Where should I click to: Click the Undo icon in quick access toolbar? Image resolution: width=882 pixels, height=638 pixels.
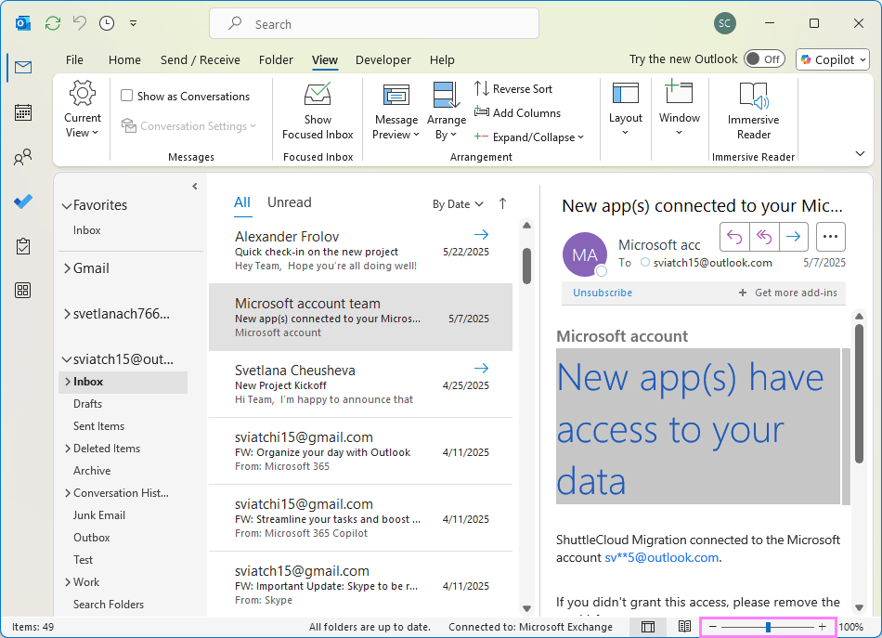[x=80, y=23]
